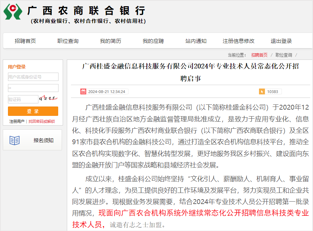Go to 我的简历 menu item

pyautogui.click(x=110, y=41)
